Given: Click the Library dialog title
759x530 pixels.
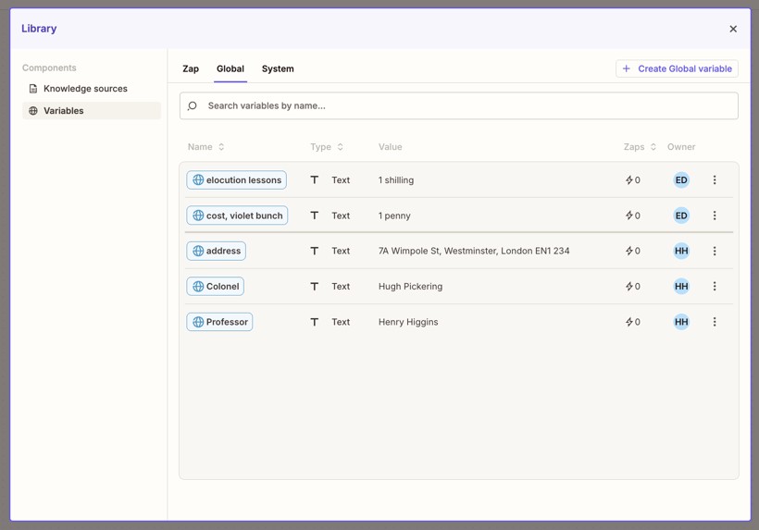Looking at the screenshot, I should coord(39,29).
